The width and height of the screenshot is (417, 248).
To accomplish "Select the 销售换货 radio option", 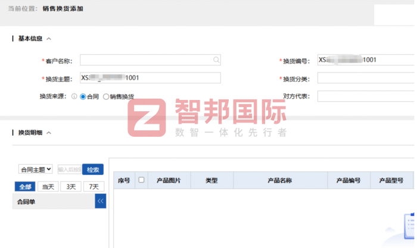I will coord(107,96).
